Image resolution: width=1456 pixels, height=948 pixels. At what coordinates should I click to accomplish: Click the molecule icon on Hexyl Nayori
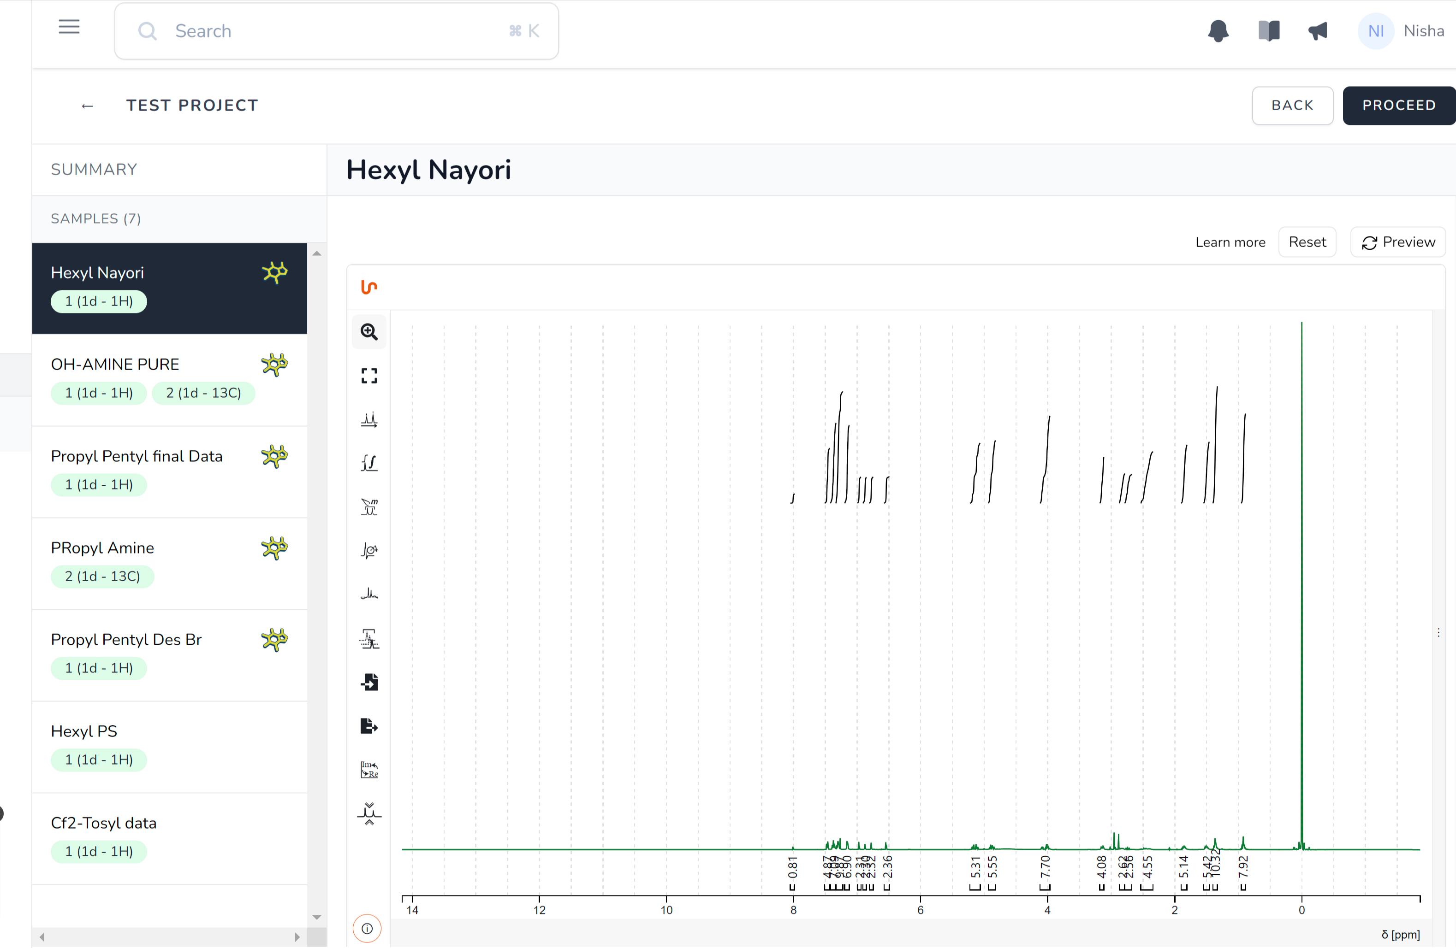(275, 273)
